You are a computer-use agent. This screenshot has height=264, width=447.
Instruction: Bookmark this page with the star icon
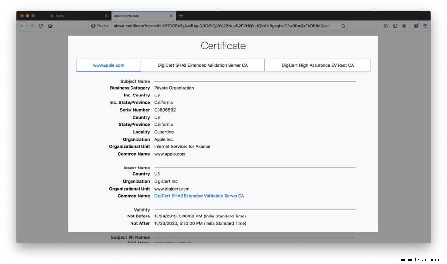tap(343, 26)
